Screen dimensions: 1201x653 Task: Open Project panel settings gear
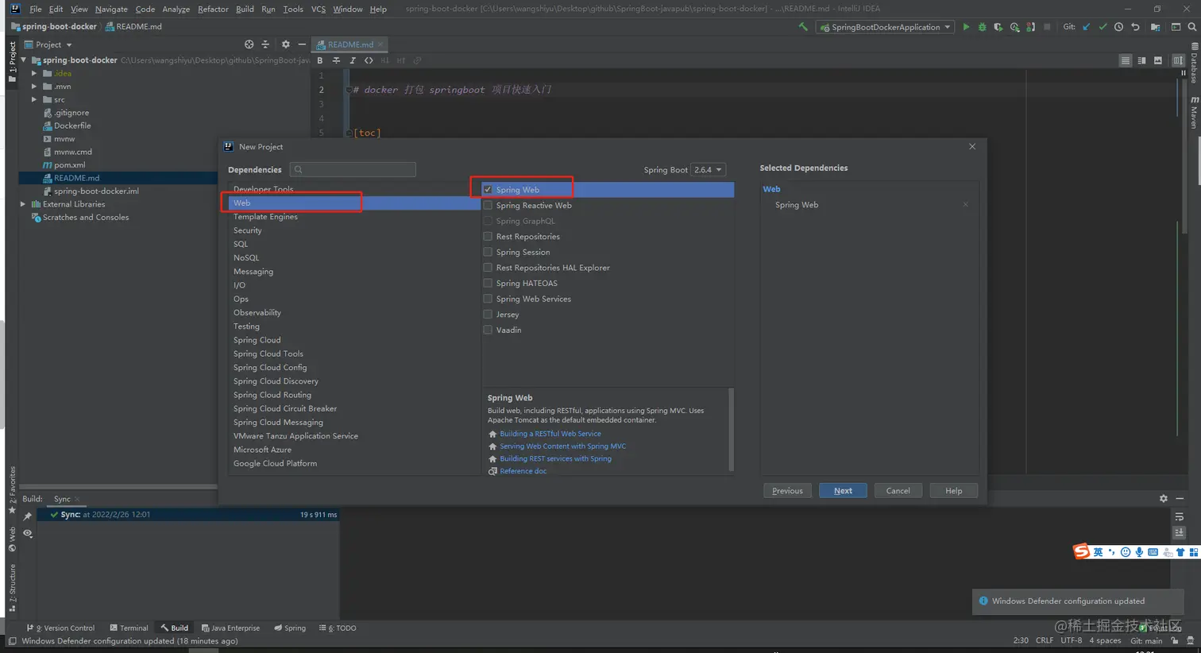pos(286,44)
